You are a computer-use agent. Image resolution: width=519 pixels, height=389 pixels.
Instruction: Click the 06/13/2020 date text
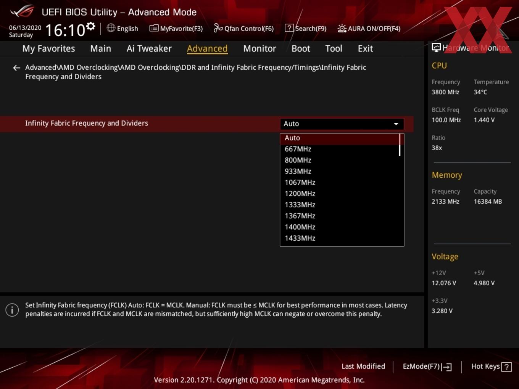point(25,28)
